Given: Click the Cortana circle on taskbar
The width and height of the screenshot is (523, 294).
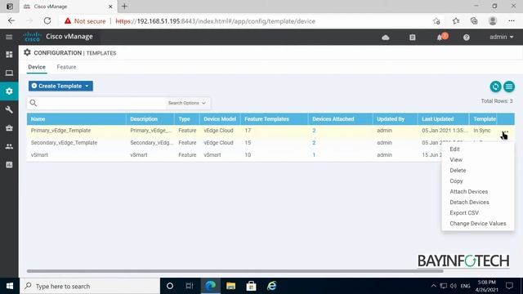Looking at the screenshot, I should coord(170,286).
